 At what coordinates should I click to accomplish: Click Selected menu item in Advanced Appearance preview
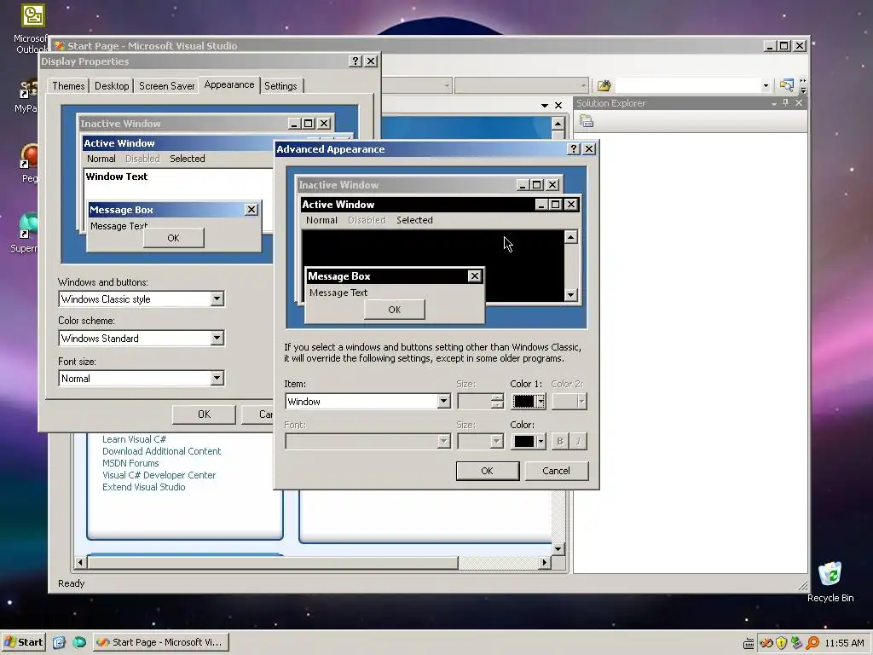[415, 220]
